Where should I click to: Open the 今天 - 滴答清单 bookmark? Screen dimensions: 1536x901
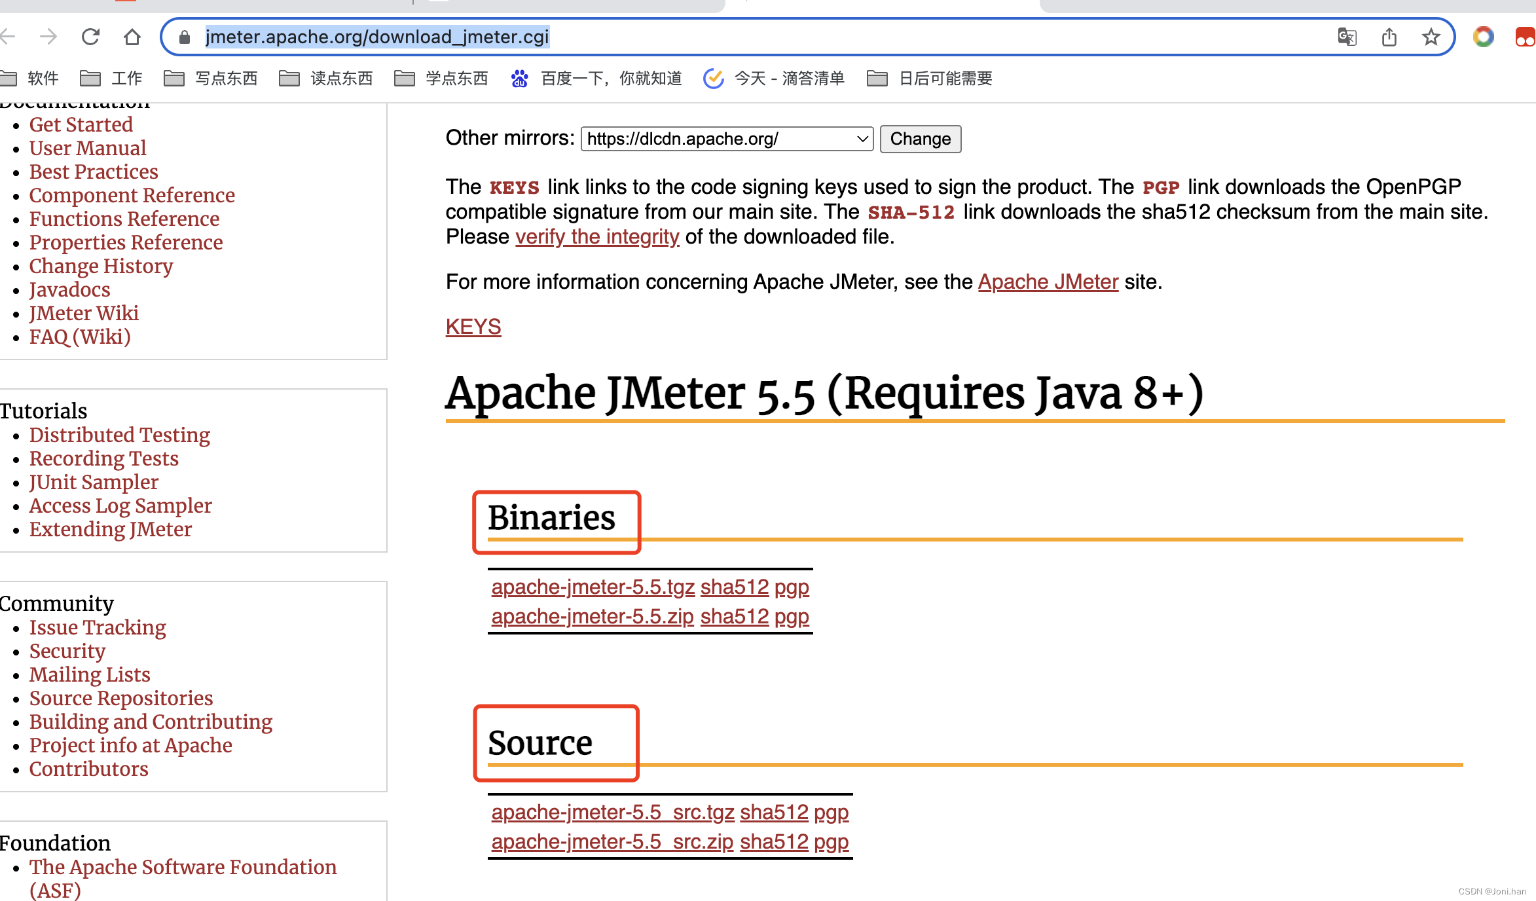click(x=774, y=79)
